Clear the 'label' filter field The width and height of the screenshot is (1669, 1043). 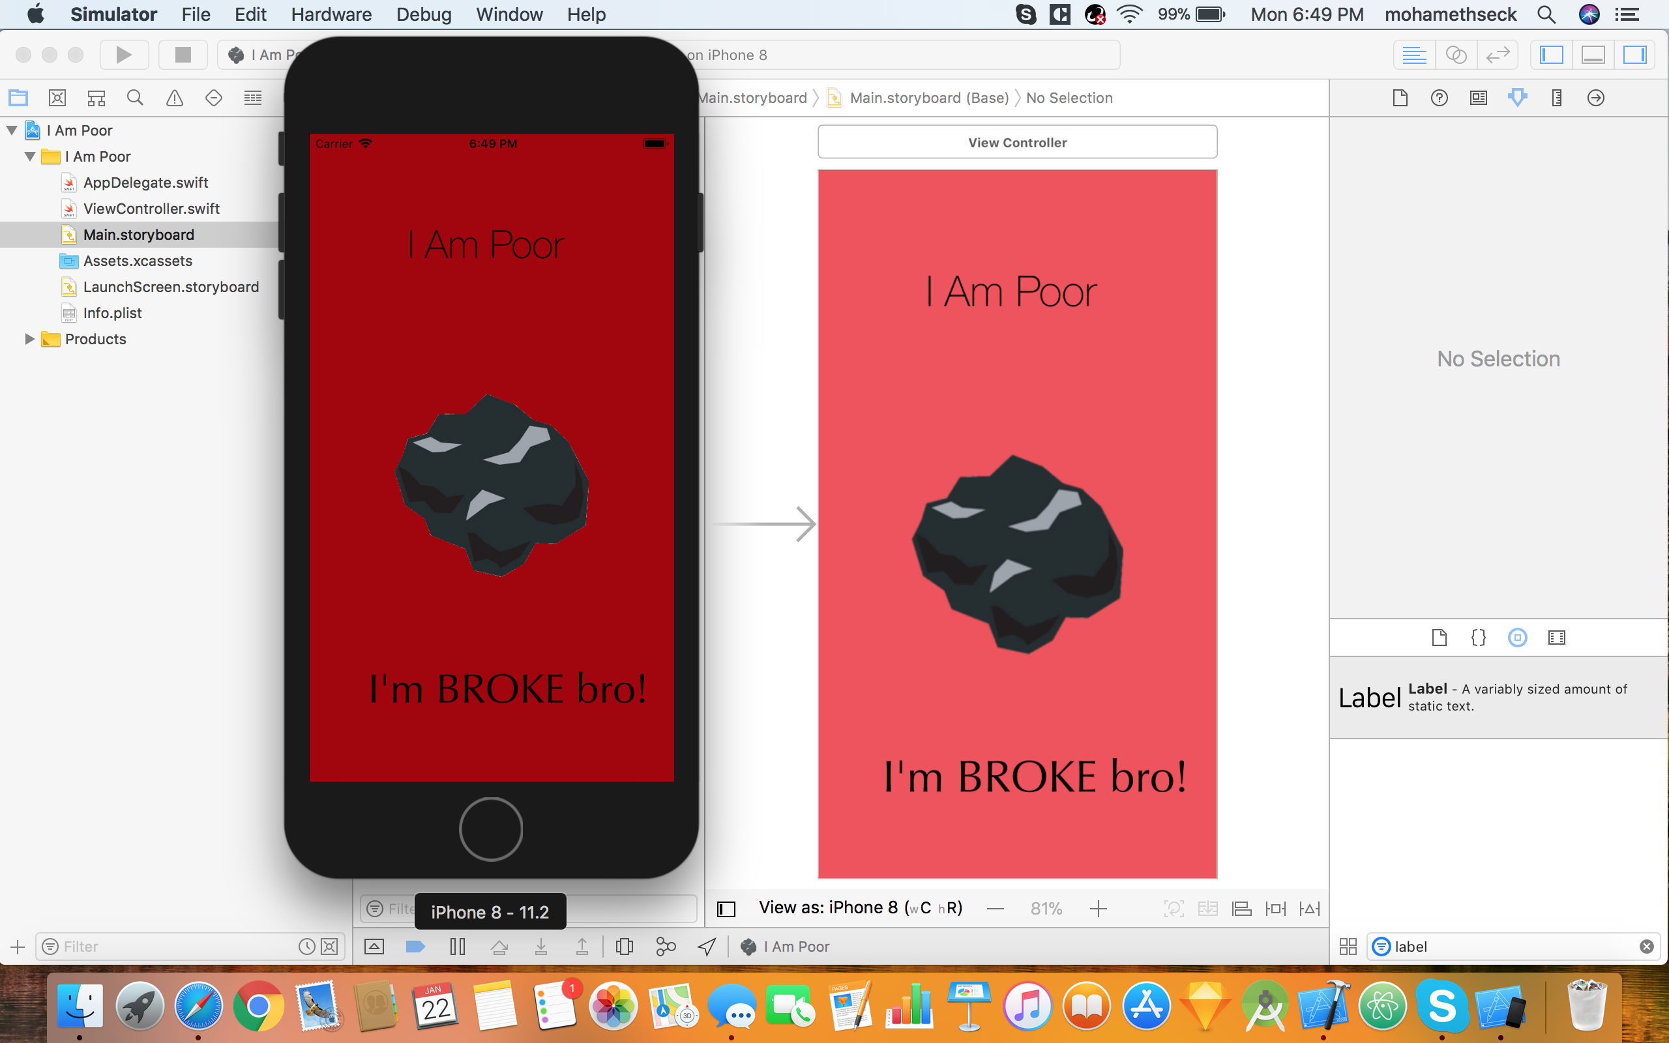pyautogui.click(x=1647, y=946)
